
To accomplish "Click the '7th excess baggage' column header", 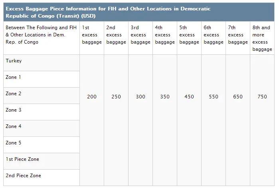I will pyautogui.click(x=238, y=35).
